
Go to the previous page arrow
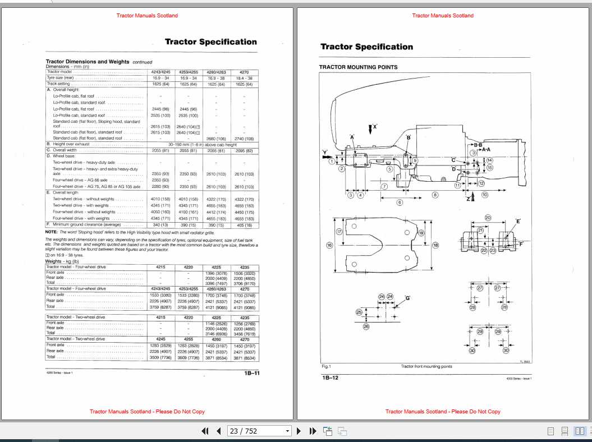tap(218, 431)
